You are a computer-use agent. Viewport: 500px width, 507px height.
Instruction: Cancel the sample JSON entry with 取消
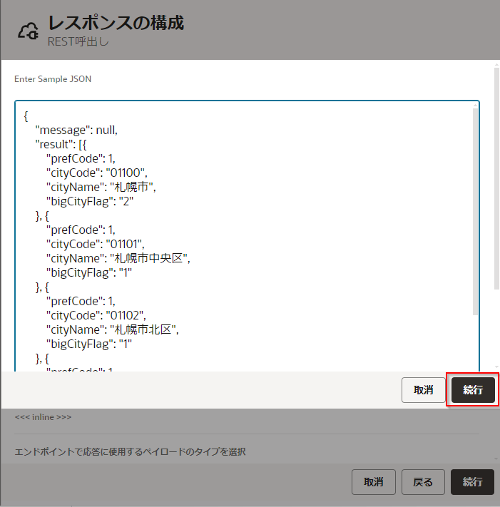pos(423,390)
